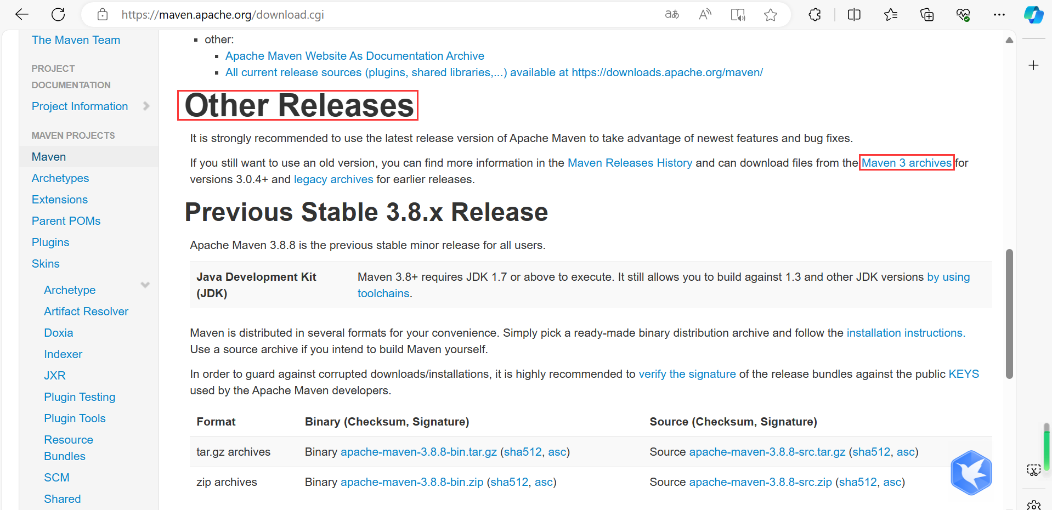Select Maven in Maven Projects menu

49,157
